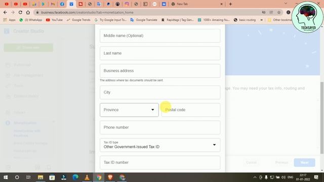Click the share page icon in address bar
Screen dimensions: 324x182
coord(271,12)
